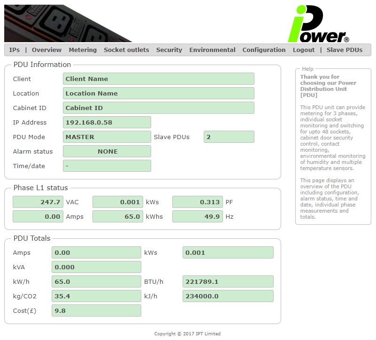Viewport: 376px width, 340px height.
Task: Click the PDU Mode MASTER field
Action: (x=107, y=137)
